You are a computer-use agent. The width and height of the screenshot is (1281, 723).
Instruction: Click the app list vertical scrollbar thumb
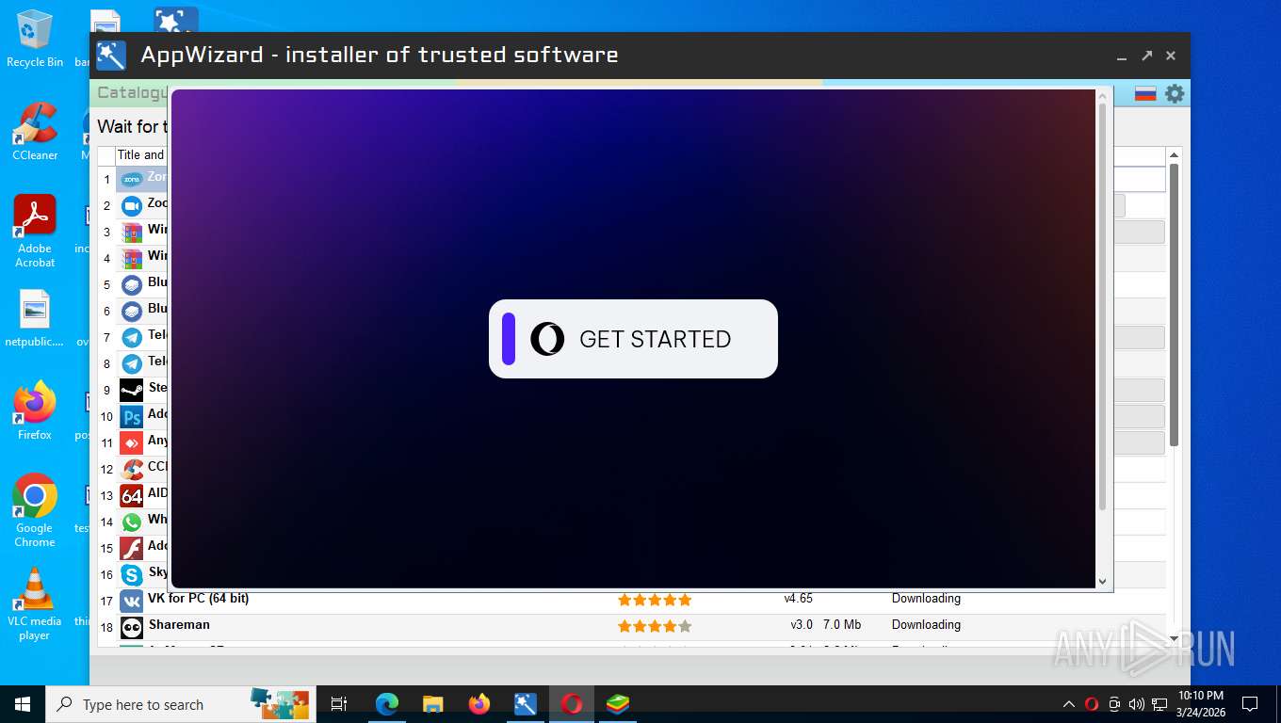pos(1174,305)
